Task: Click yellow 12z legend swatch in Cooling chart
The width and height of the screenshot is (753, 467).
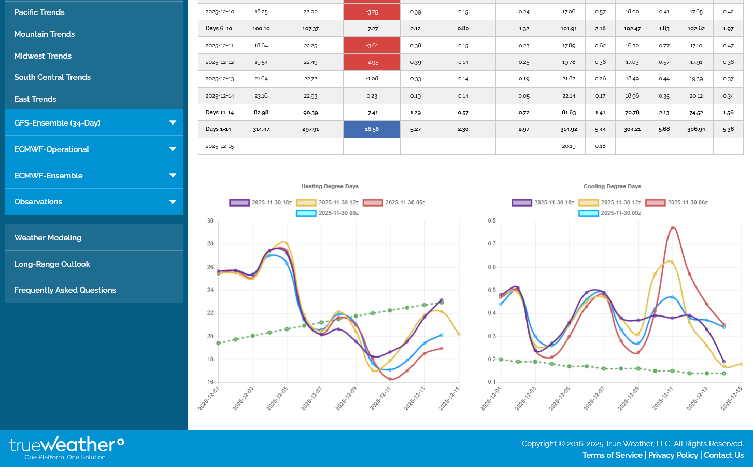Action: pyautogui.click(x=589, y=203)
